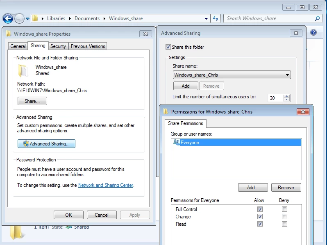
Task: Open the Network and Sharing Center link
Action: 106,185
